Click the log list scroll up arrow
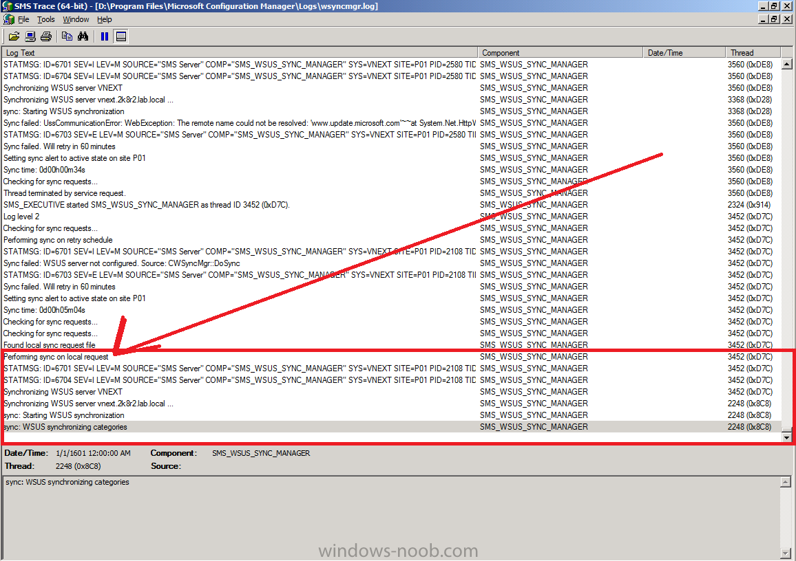Image resolution: width=796 pixels, height=561 pixels. [787, 65]
